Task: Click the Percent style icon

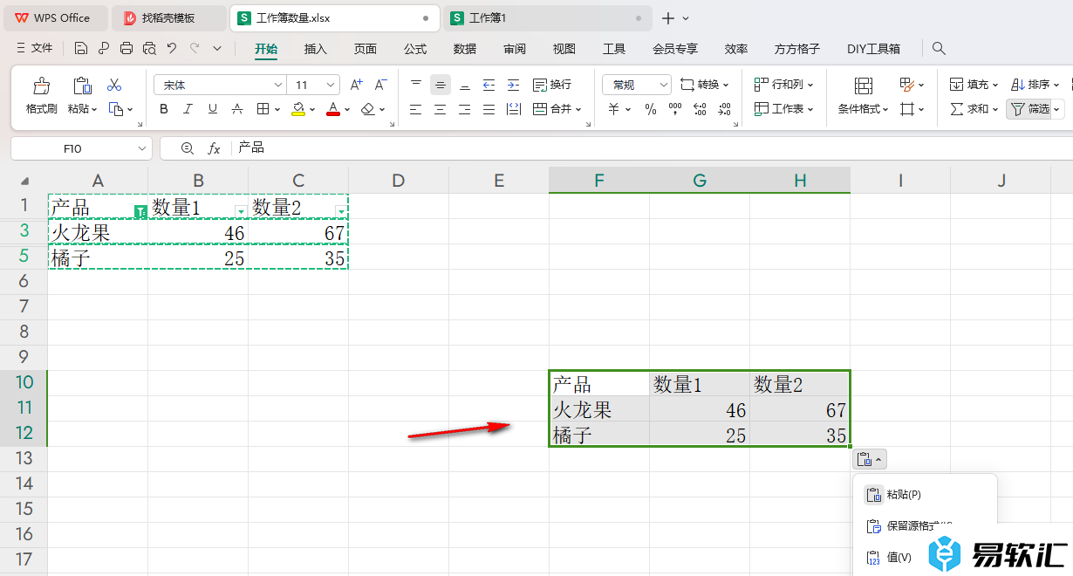Action: 650,109
